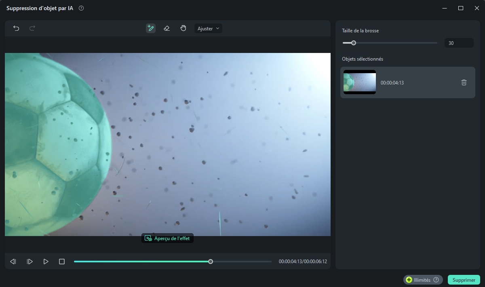The image size is (485, 287).
Task: Click the redo arrow icon
Action: pos(32,28)
